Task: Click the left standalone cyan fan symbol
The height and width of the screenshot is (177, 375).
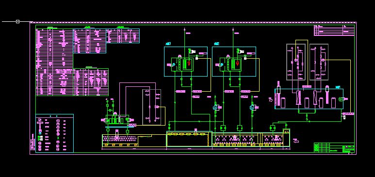Action: pos(215,108)
